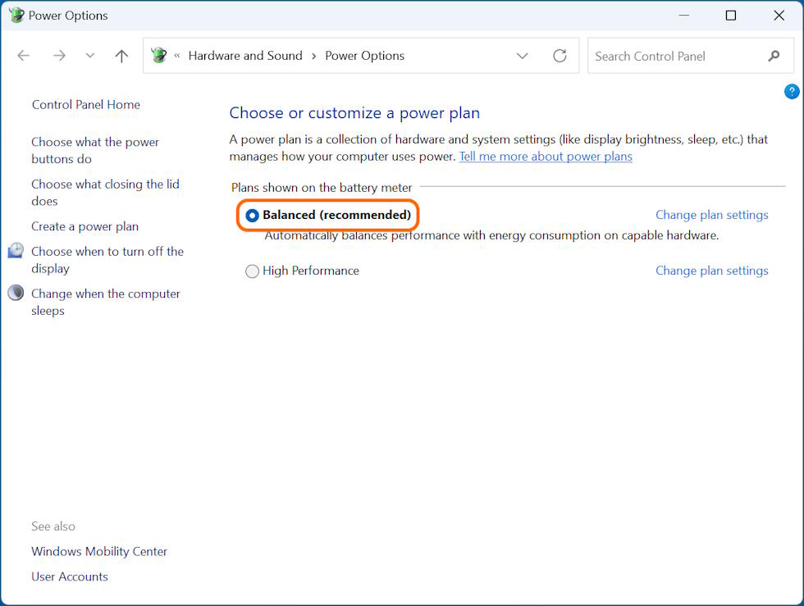The image size is (804, 606).
Task: Click the sleep moon icon in sidebar
Action: pos(16,293)
